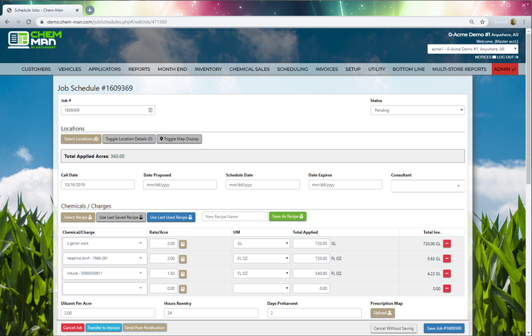Open the Chrome menu (three dots)
Image resolution: width=532 pixels, height=336 pixels.
coord(524,22)
